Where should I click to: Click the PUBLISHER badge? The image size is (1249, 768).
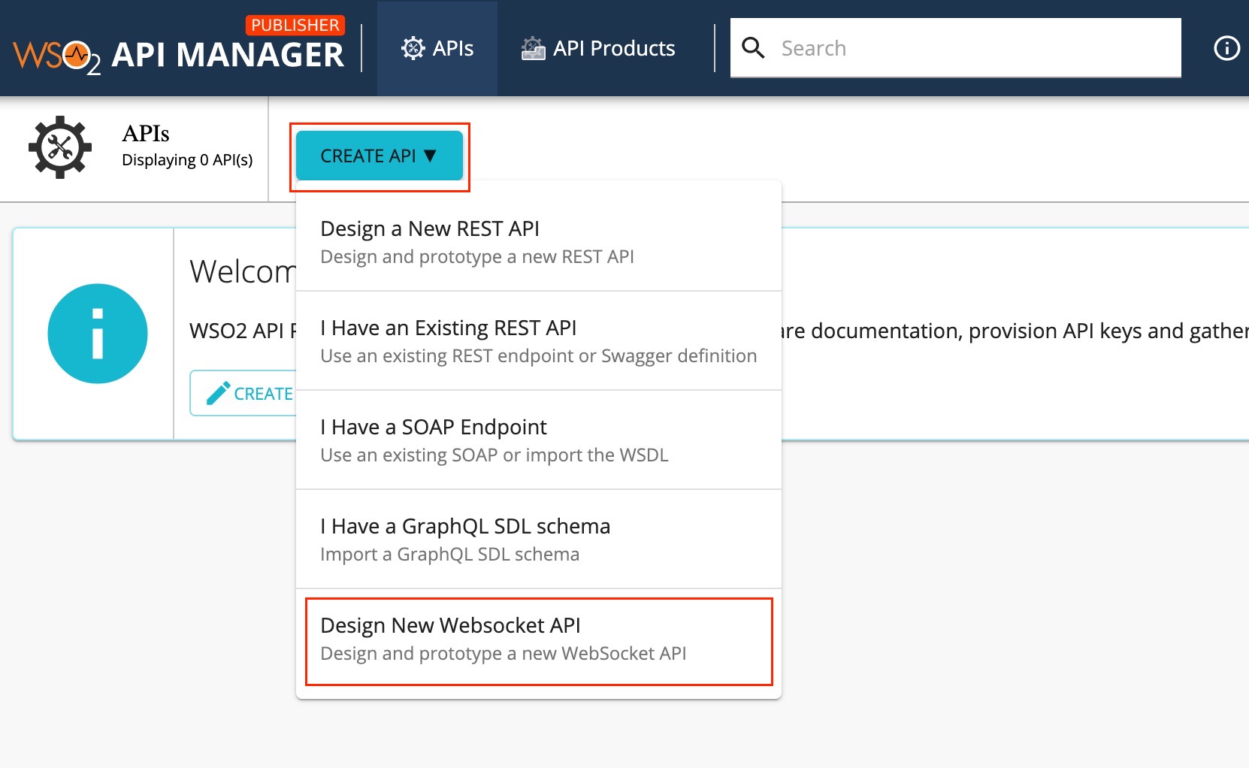tap(295, 25)
